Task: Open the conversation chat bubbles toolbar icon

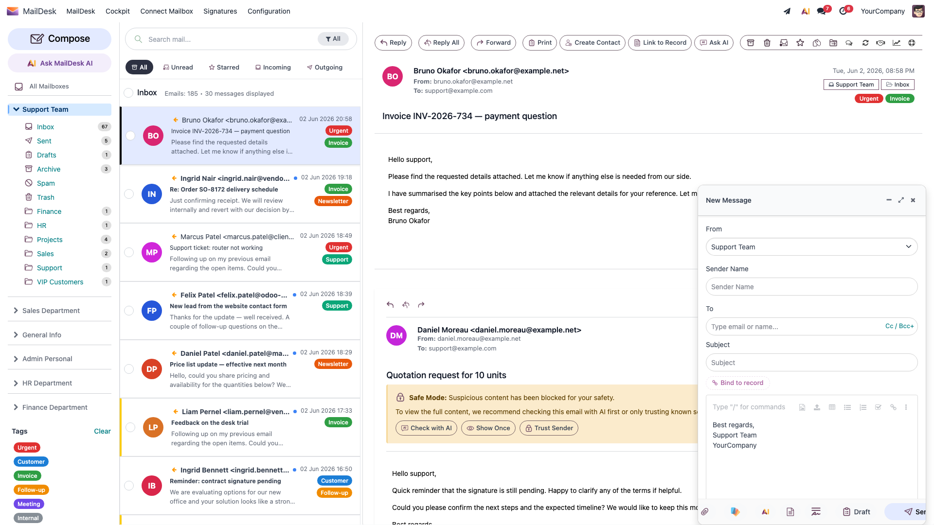Action: coord(849,43)
